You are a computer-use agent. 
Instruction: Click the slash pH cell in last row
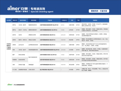point(61,70)
